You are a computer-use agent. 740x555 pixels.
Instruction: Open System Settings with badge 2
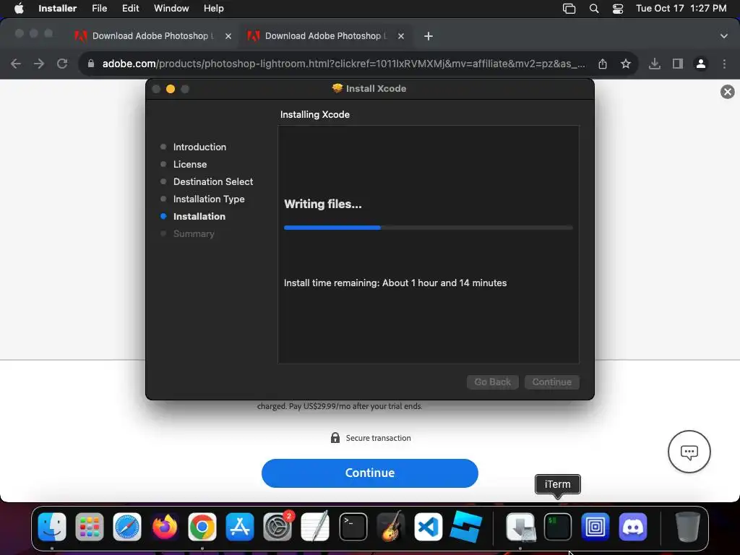click(277, 527)
